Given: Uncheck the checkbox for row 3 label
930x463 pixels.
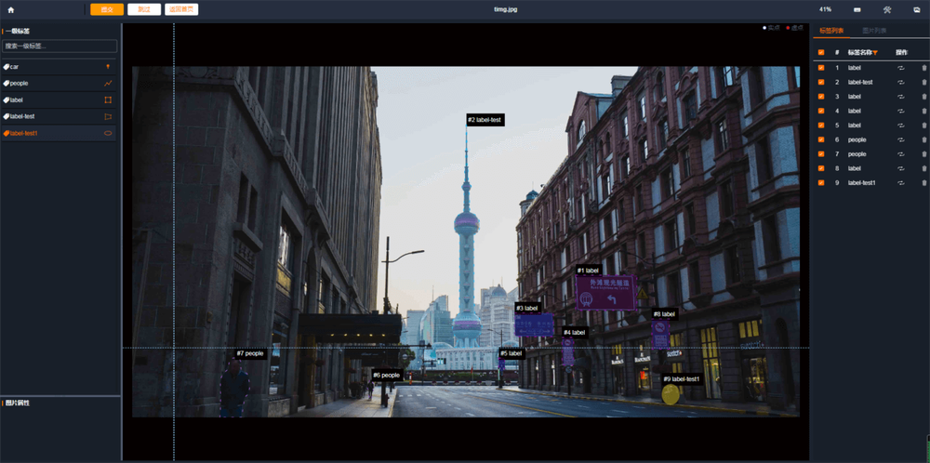Looking at the screenshot, I should pos(821,97).
